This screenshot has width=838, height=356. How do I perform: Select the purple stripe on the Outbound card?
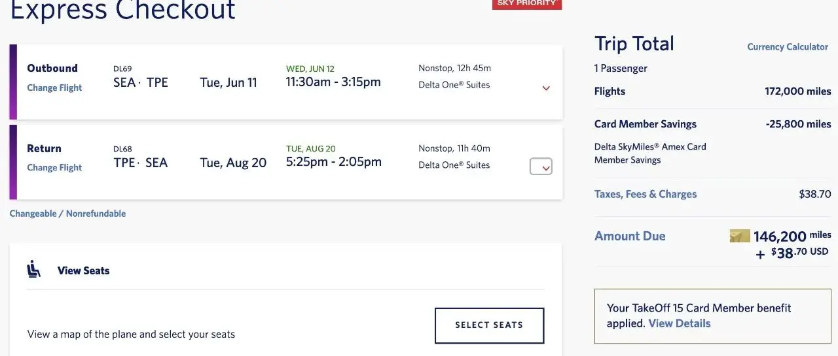[13, 82]
